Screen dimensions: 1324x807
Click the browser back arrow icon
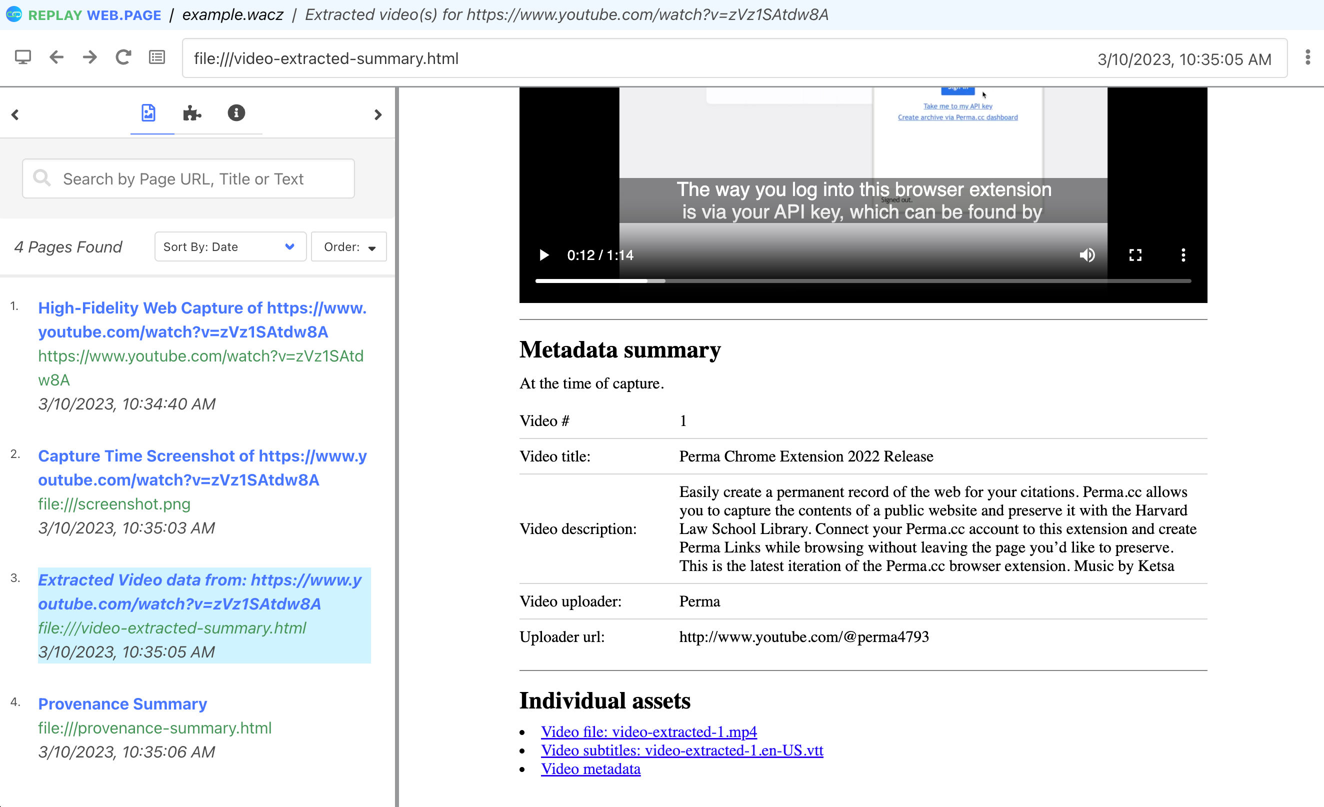point(56,57)
